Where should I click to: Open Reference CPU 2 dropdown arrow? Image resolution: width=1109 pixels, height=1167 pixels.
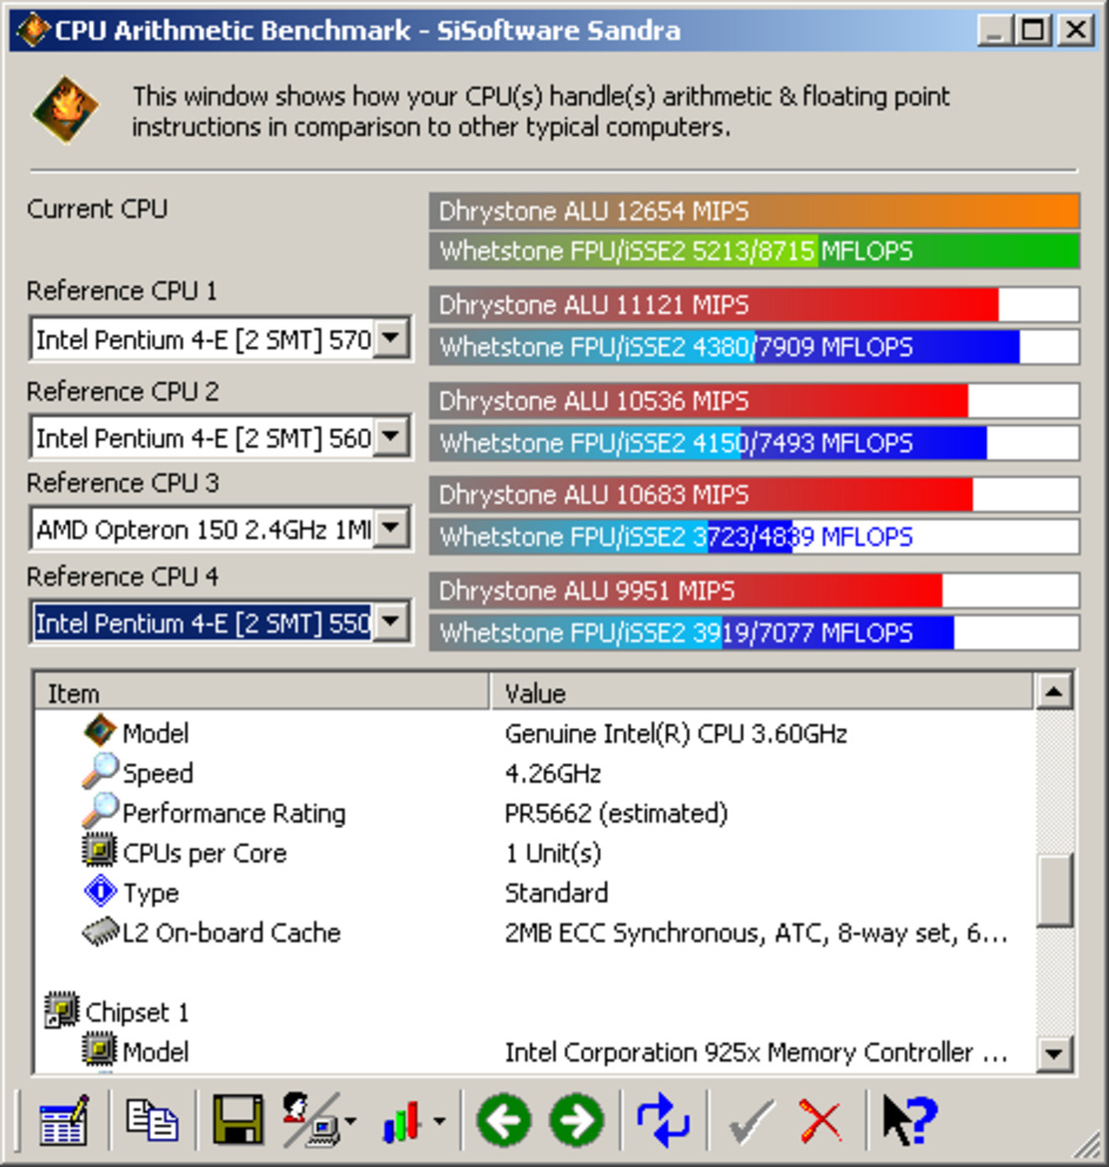pyautogui.click(x=391, y=436)
